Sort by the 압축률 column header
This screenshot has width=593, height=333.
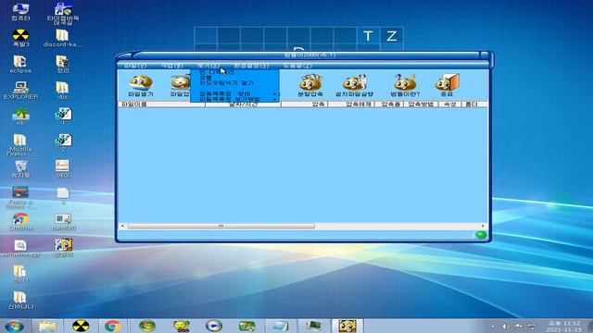click(389, 104)
